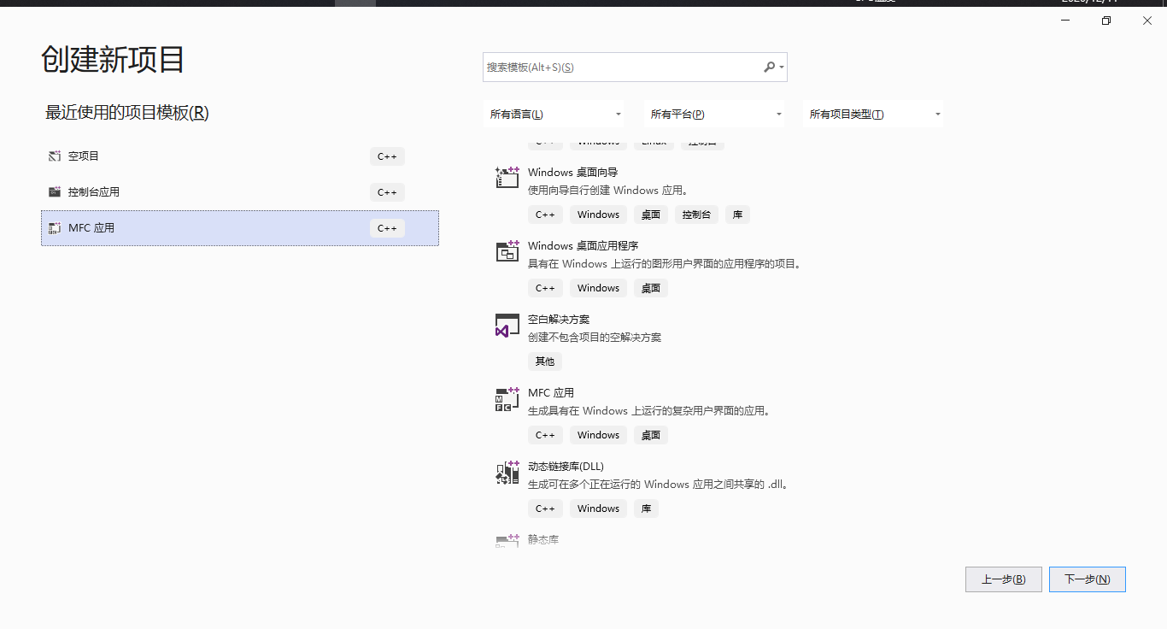Focus the 搜索模板 search field
This screenshot has height=629, width=1167.
coord(635,67)
